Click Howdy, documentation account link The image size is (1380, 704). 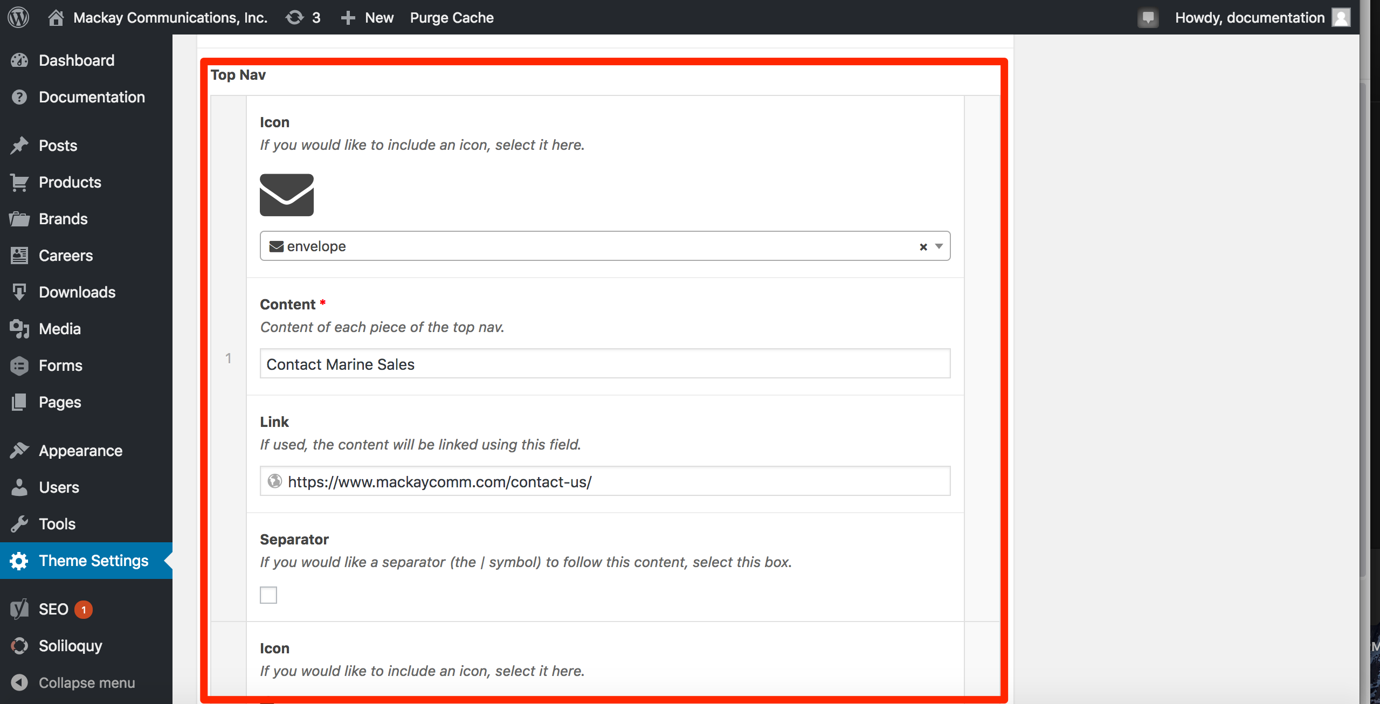click(1250, 18)
